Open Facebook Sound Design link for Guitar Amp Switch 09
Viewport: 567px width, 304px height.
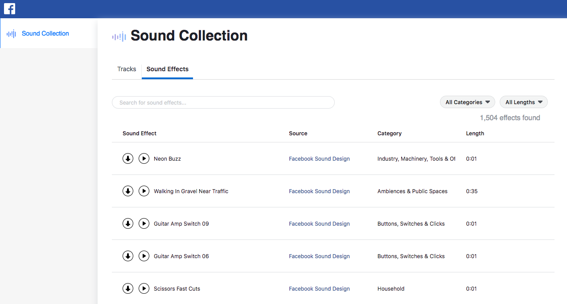coord(319,224)
